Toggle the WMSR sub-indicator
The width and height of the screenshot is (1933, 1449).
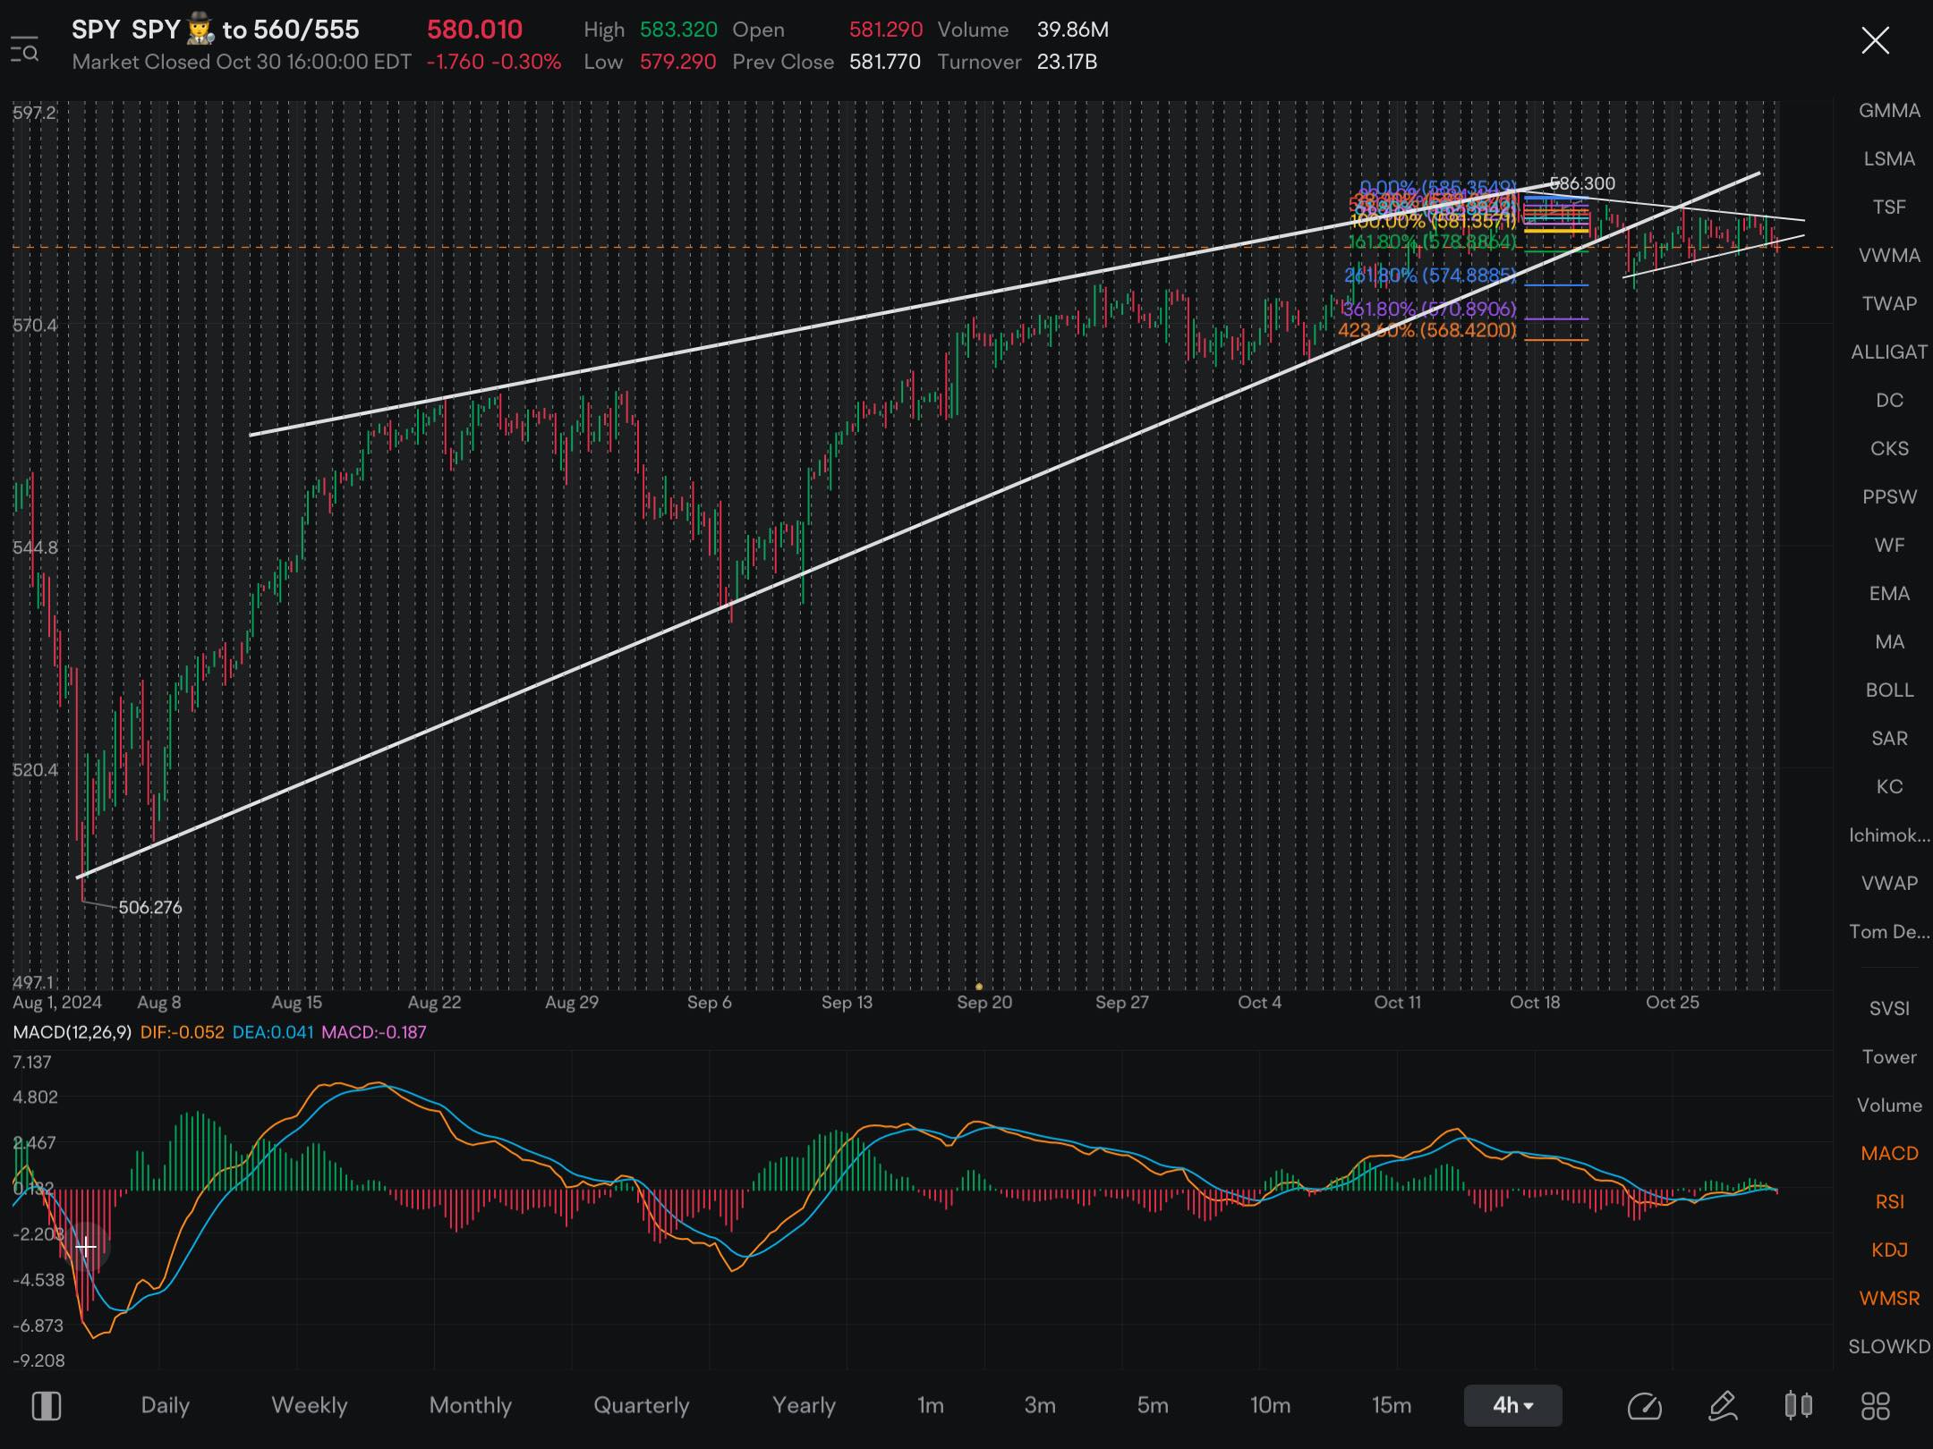pyautogui.click(x=1889, y=1299)
